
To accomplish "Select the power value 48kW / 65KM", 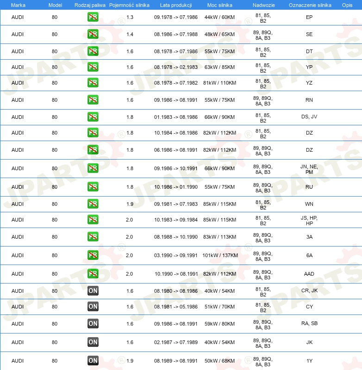I will pos(219,34).
